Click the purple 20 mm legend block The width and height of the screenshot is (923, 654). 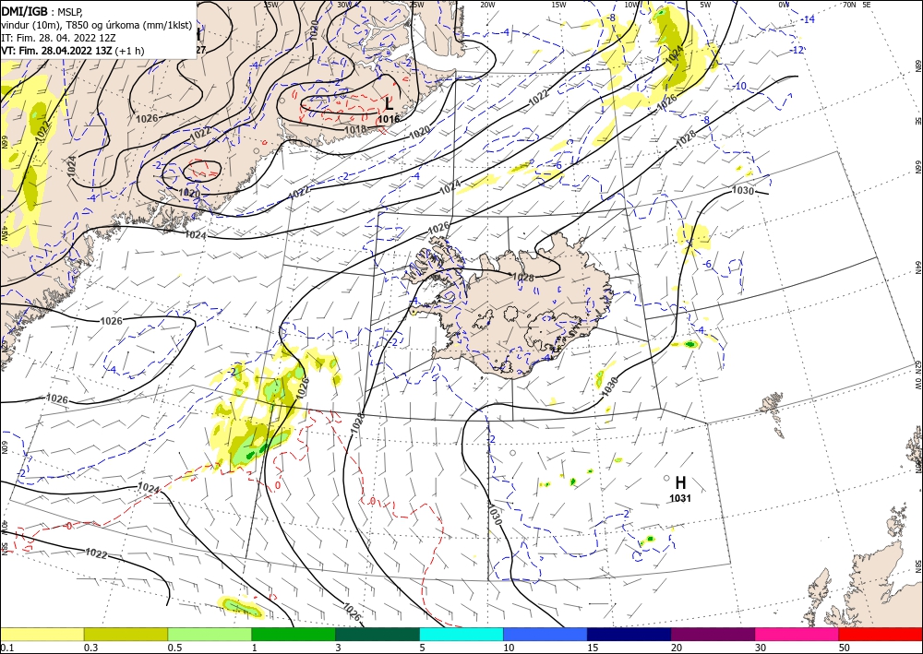(713, 634)
